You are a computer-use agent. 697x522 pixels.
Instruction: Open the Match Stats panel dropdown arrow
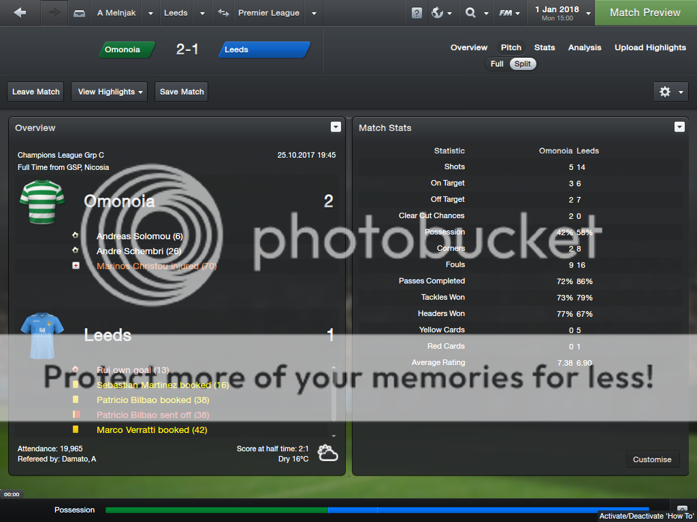tap(679, 127)
